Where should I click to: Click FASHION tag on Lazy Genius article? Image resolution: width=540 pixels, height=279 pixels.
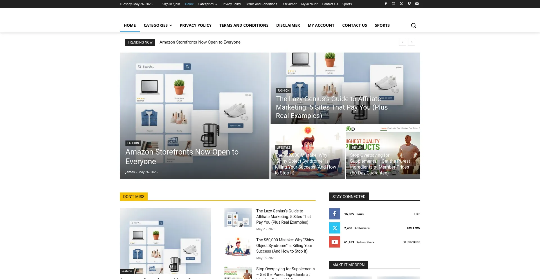pyautogui.click(x=283, y=90)
